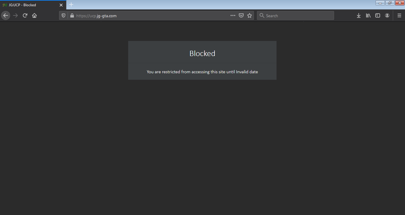Screen dimensions: 405x215
Task: Select the JG:UCP - Blocked tab
Action: coord(33,5)
